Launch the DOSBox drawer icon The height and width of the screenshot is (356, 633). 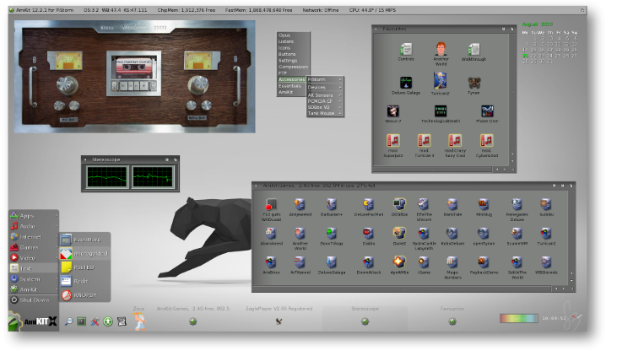coord(399,204)
